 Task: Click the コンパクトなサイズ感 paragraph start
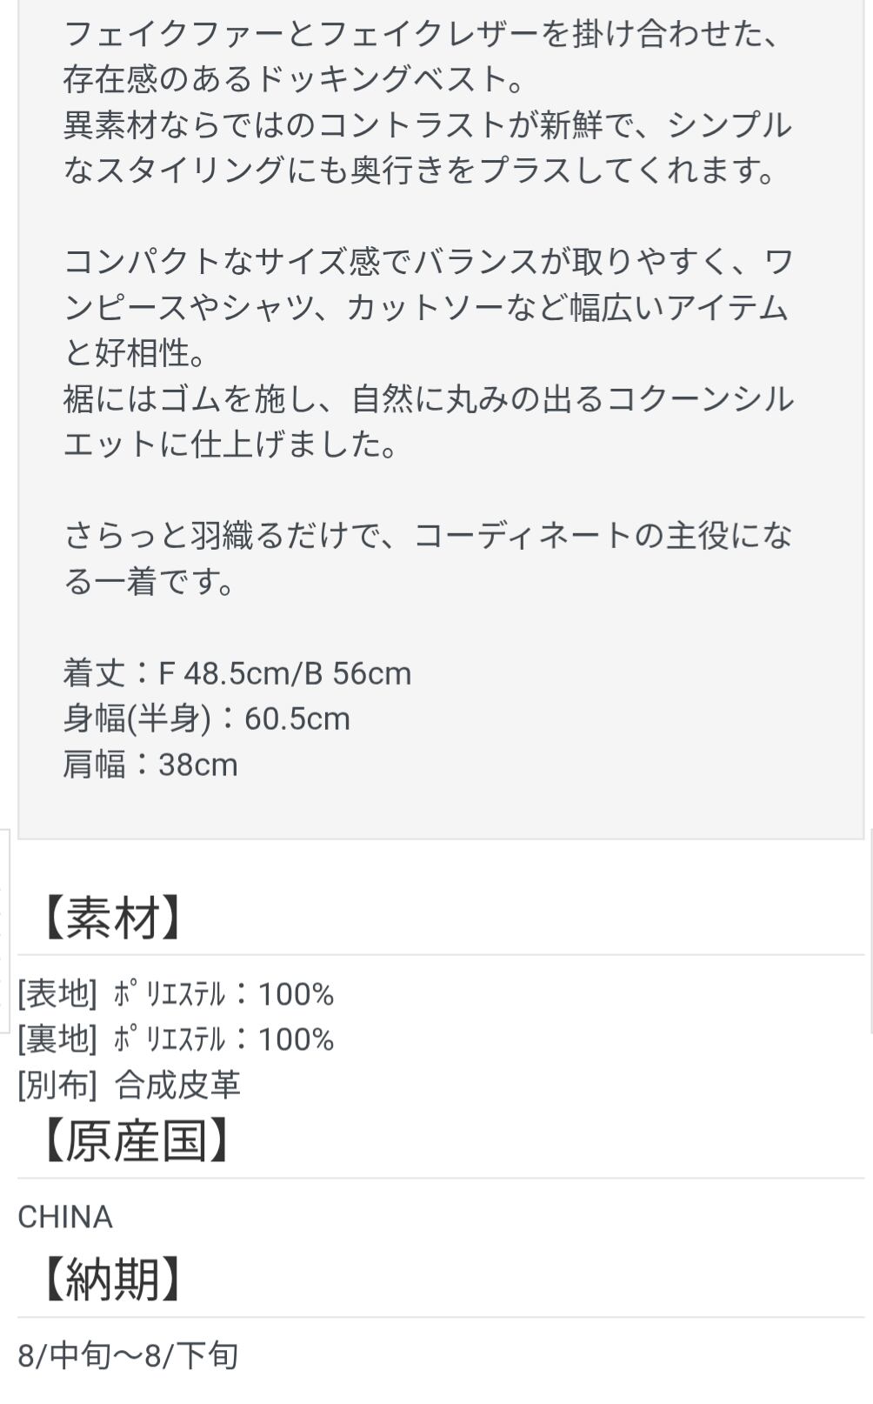click(x=428, y=262)
